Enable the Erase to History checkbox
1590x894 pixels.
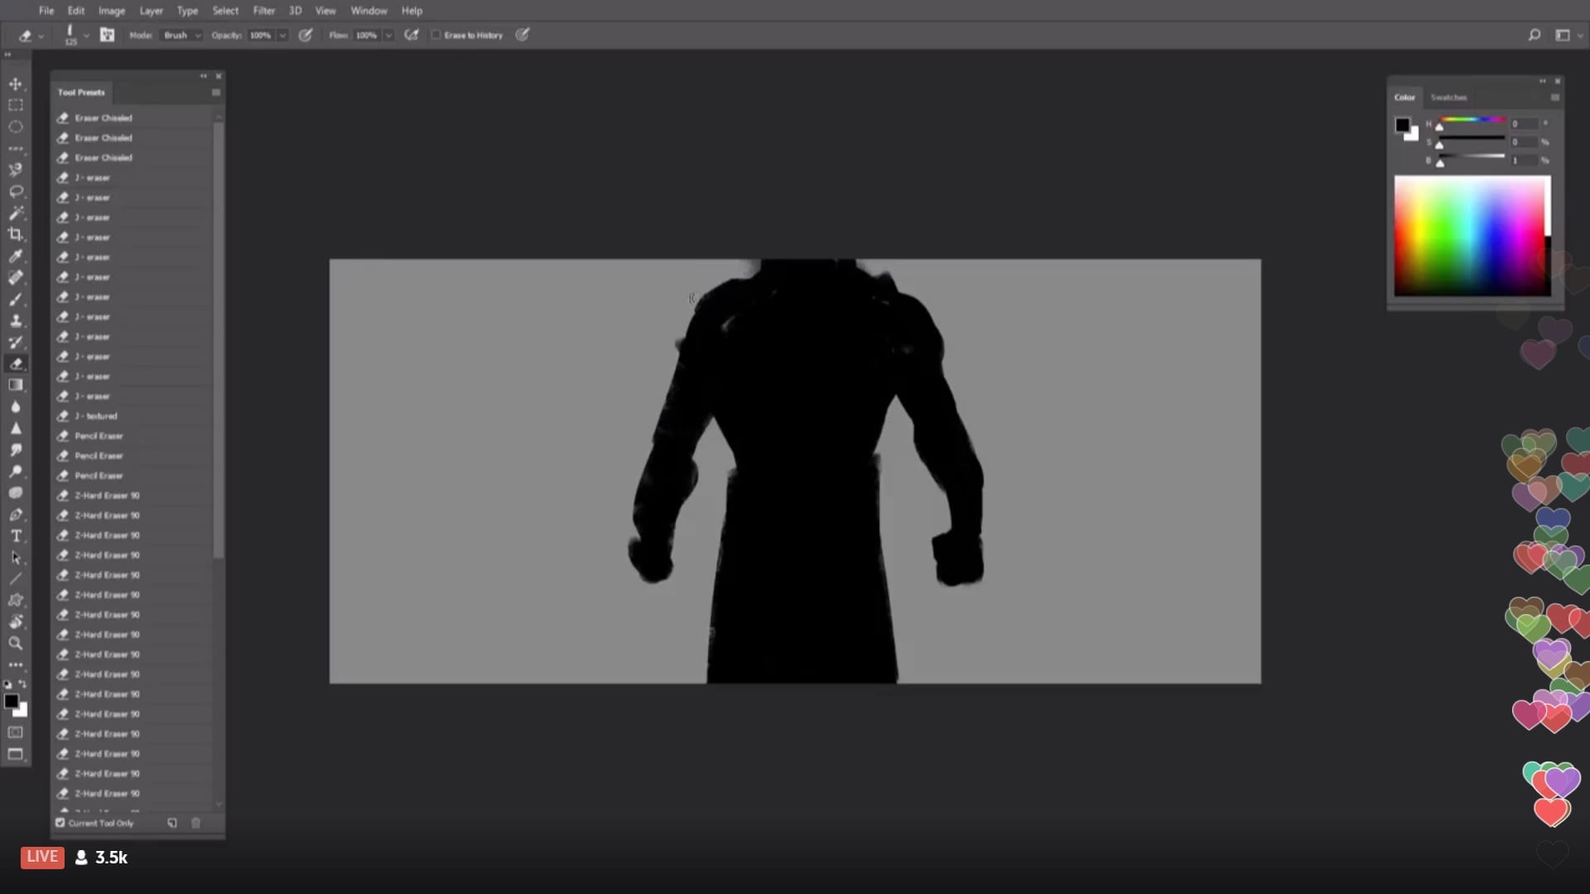click(436, 35)
